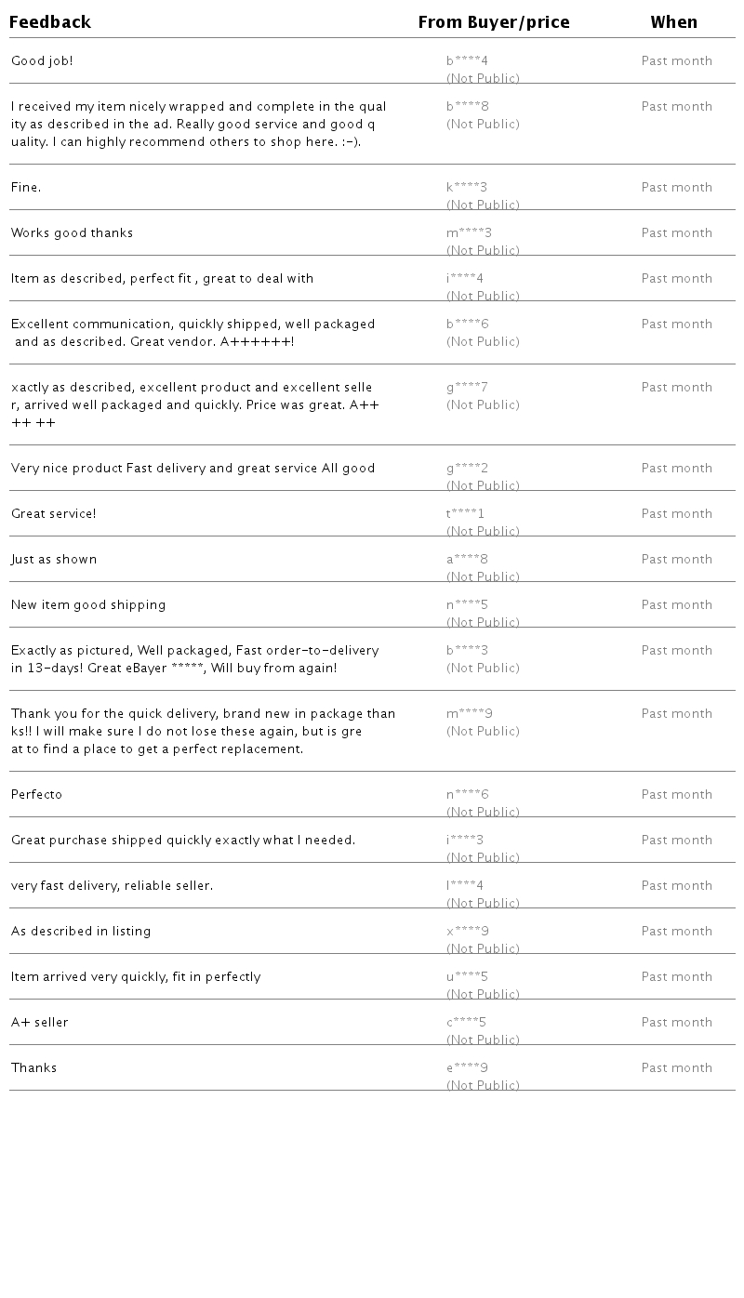744x1298 pixels.
Task: Click buyer g****7 username
Action: pyautogui.click(x=467, y=388)
